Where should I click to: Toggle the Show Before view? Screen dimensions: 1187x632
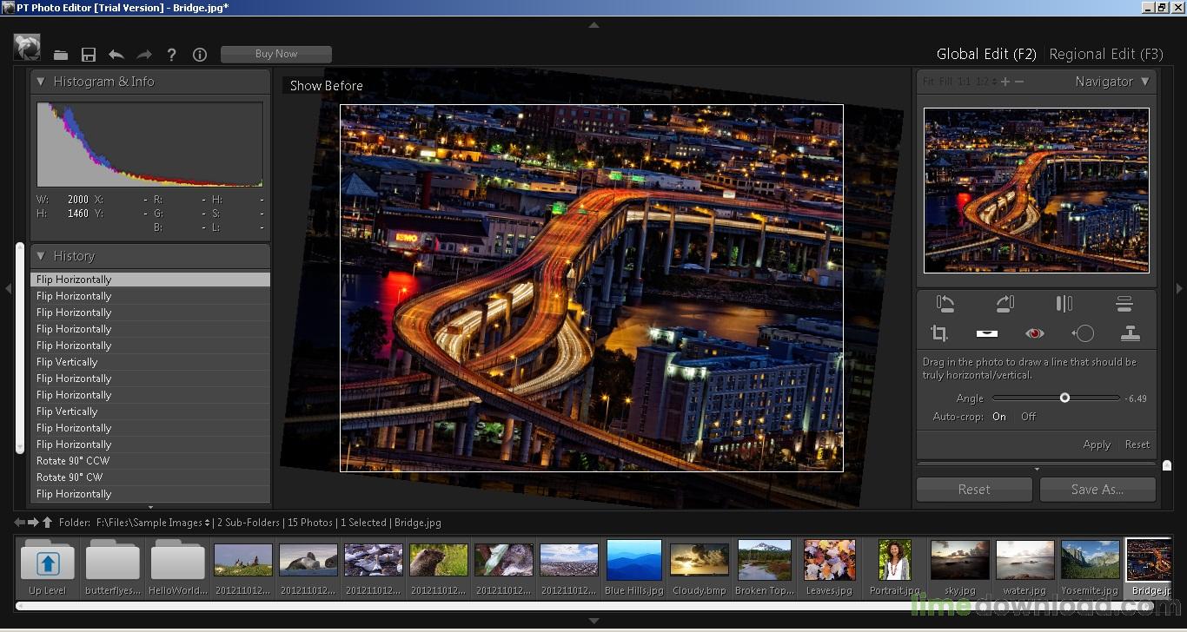(x=326, y=86)
